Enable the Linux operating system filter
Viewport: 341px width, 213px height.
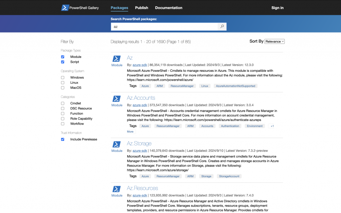click(x=63, y=83)
